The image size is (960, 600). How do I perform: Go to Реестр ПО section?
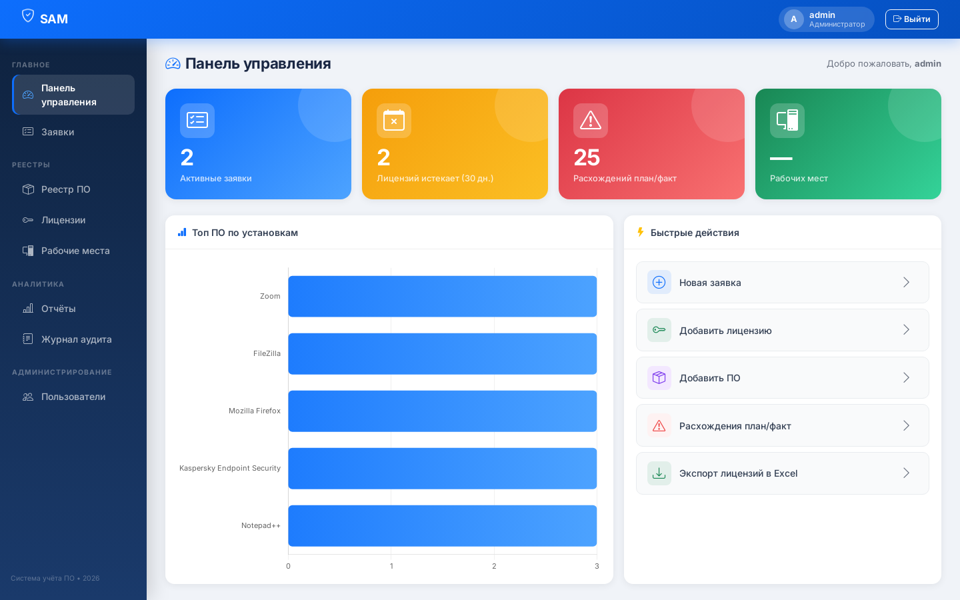pos(73,189)
